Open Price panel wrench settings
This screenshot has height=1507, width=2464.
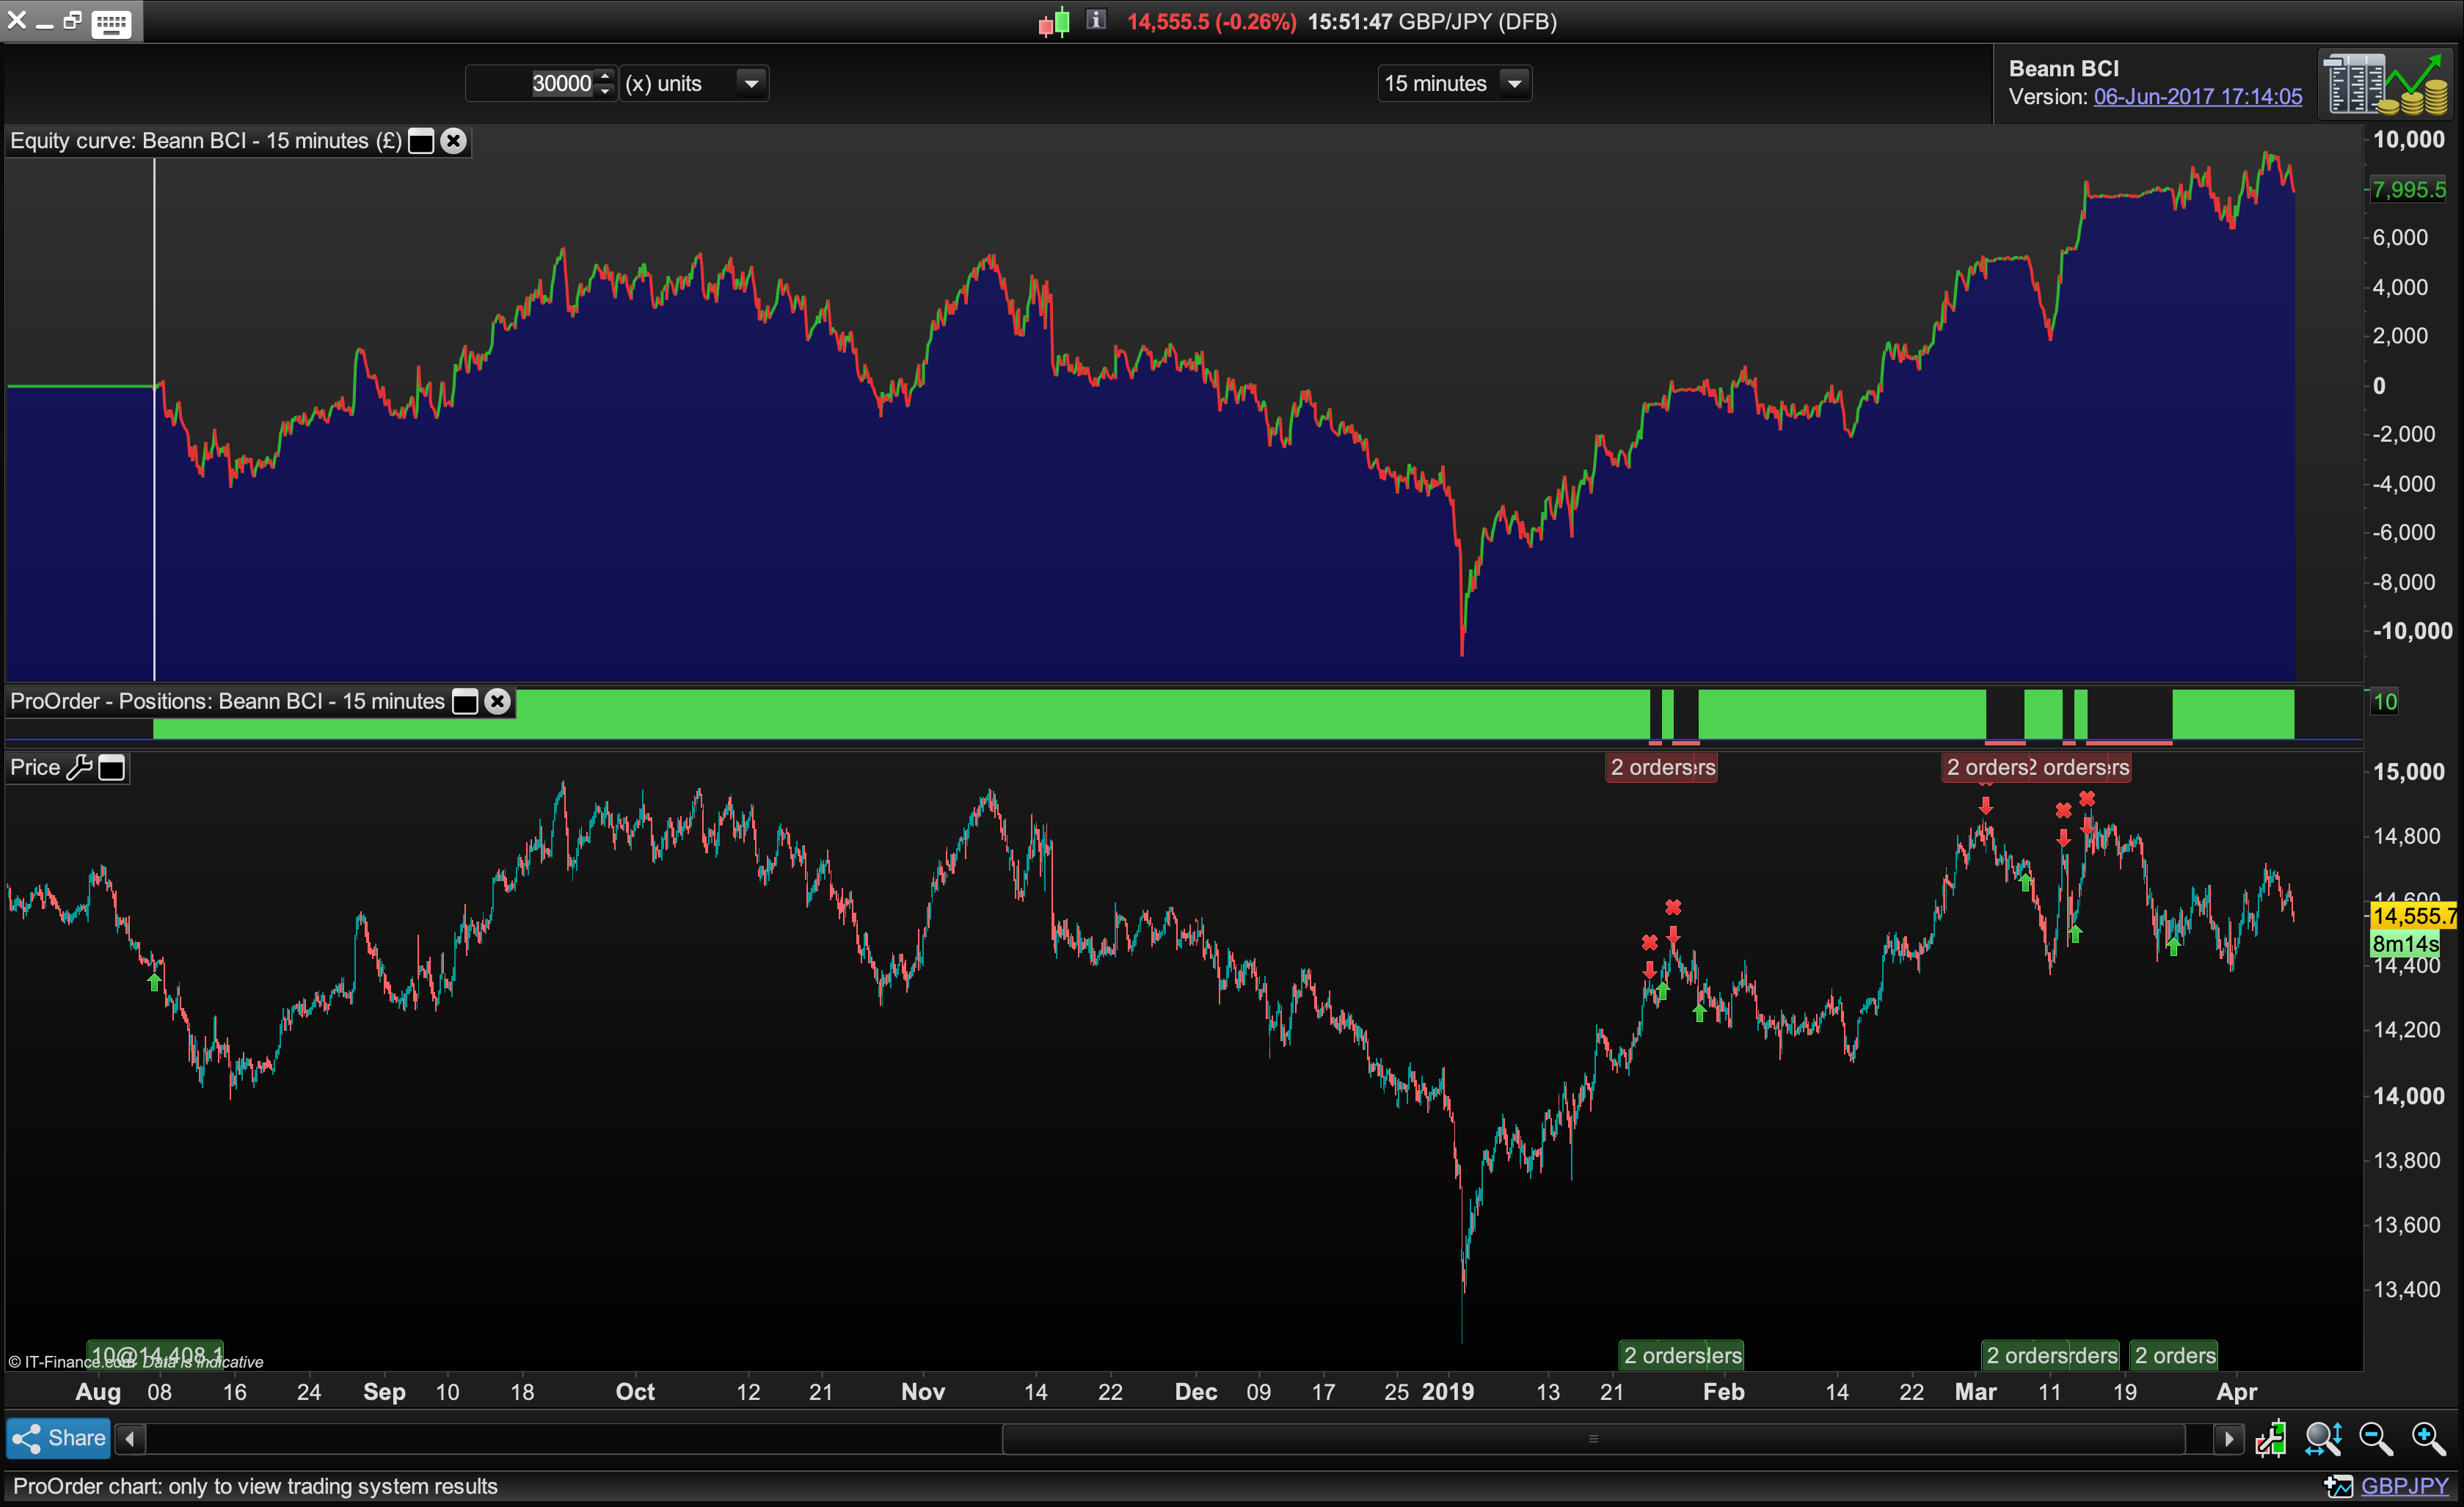(x=79, y=768)
